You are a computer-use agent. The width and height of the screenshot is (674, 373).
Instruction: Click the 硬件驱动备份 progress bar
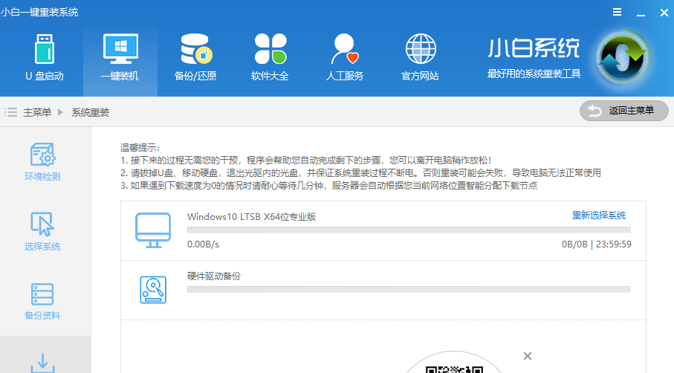point(409,289)
